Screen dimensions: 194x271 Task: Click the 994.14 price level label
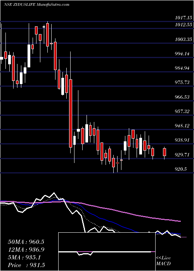click(182, 54)
